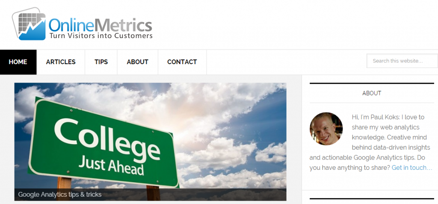438x204 pixels.
Task: Click the OnlineMetrics wordmark text
Action: [100, 25]
